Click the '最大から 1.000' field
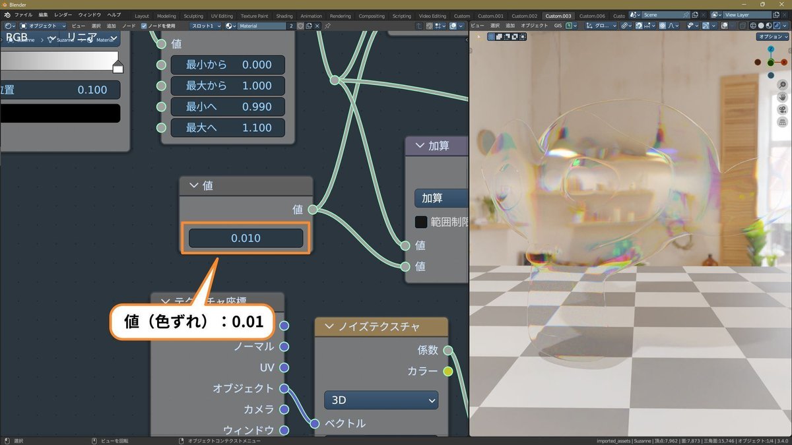Image resolution: width=792 pixels, height=445 pixels. (228, 86)
